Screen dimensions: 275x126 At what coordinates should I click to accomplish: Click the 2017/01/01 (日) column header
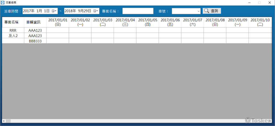[58, 22]
